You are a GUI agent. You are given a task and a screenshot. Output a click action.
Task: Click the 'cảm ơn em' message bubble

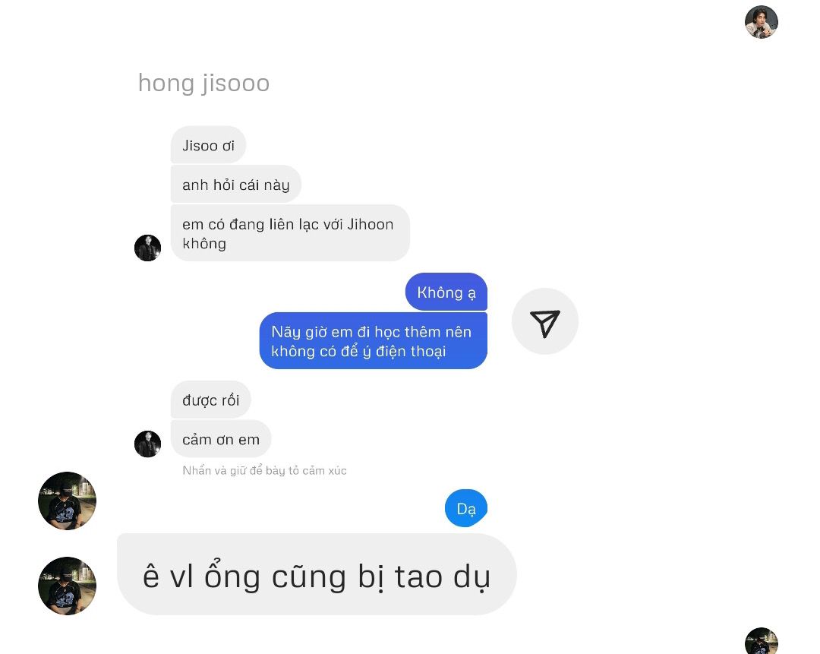point(221,439)
